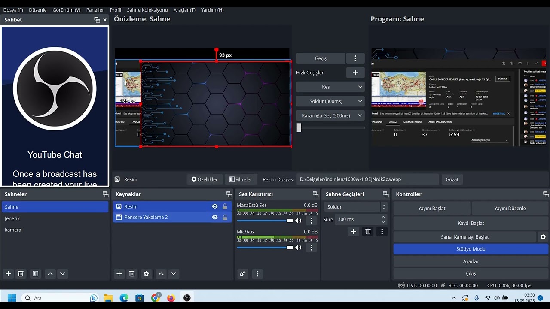
Task: Click Yayını Başlat to start streaming
Action: click(x=432, y=209)
